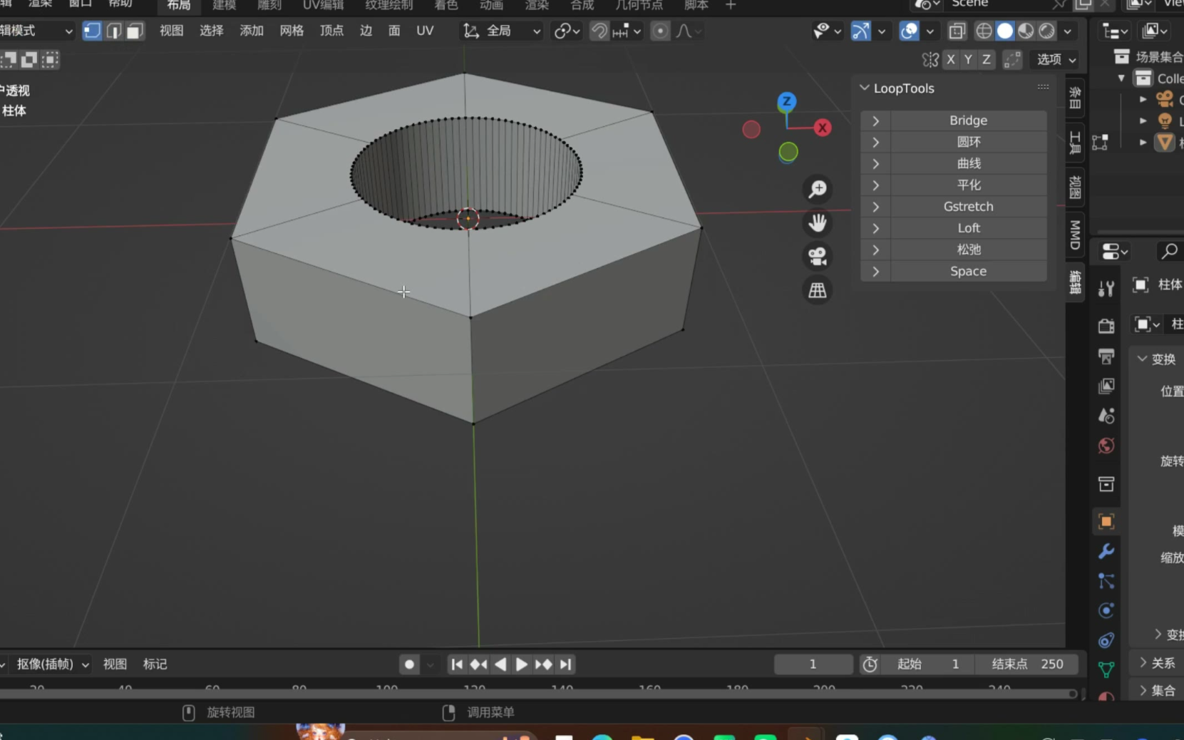The height and width of the screenshot is (740, 1184).
Task: Click the pan view hand icon
Action: pos(818,223)
